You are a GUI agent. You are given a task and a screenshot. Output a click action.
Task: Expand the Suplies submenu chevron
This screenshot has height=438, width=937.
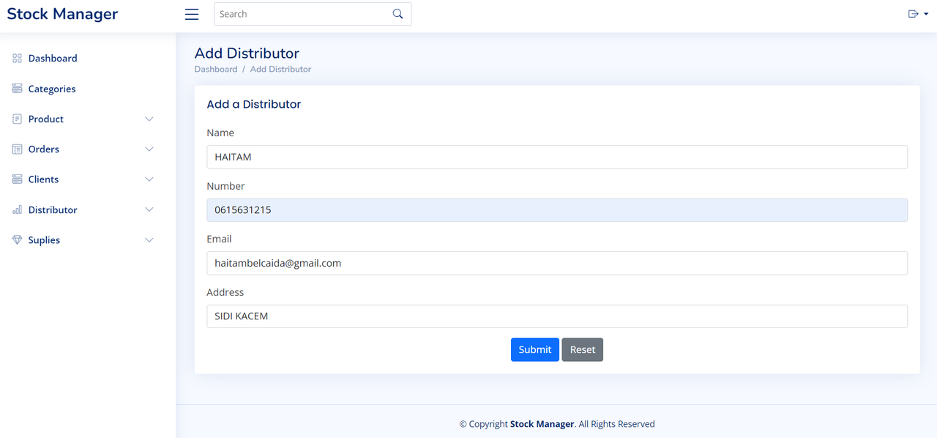click(149, 240)
